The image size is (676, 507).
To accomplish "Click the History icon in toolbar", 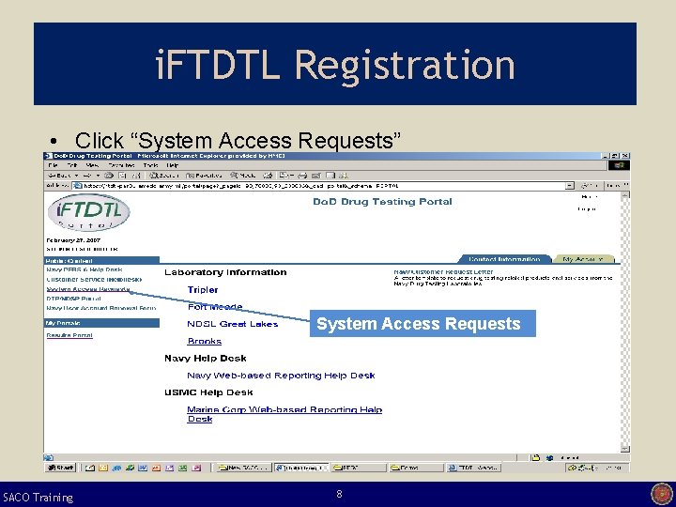I will (269, 176).
